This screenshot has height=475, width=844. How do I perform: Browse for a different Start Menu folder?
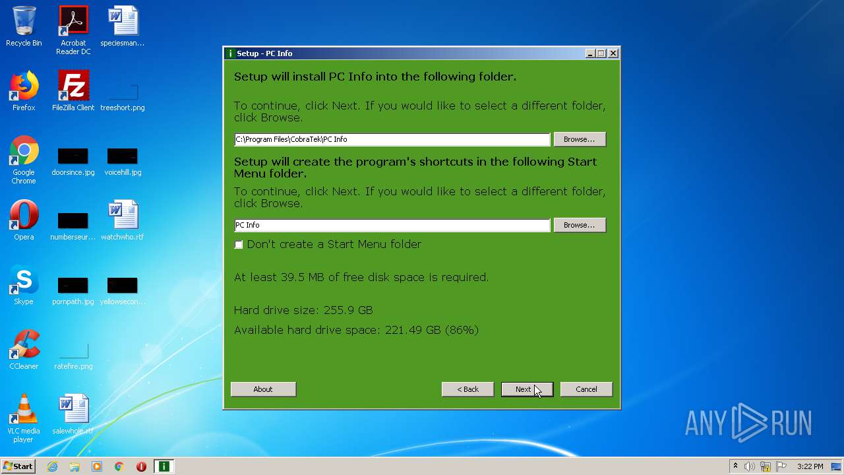coord(580,225)
